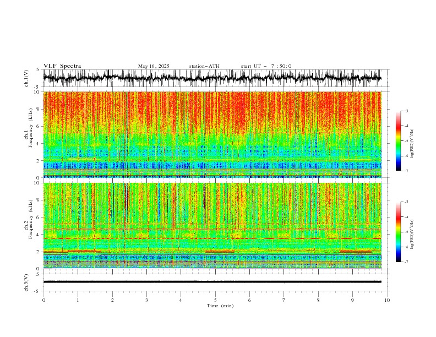Screen dimensions: 436x337
Task: Click the 'station=ATH' label
Action: 204,66
